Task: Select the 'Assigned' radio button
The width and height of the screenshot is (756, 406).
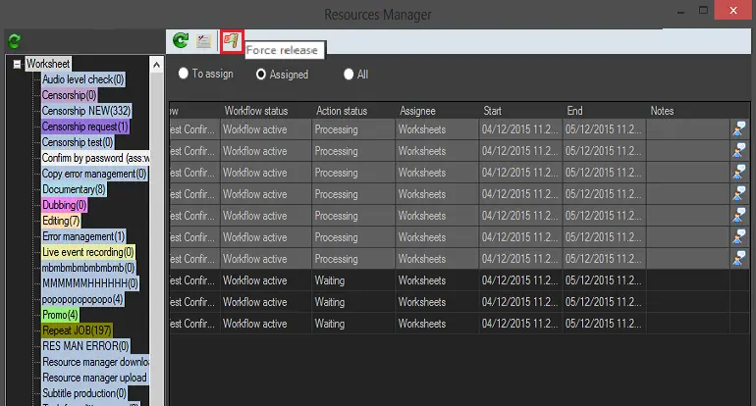Action: click(x=261, y=74)
